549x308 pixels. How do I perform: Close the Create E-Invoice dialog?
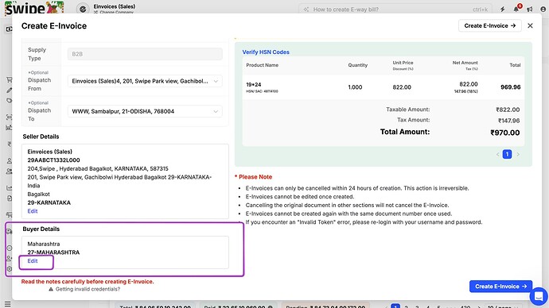coord(530,25)
